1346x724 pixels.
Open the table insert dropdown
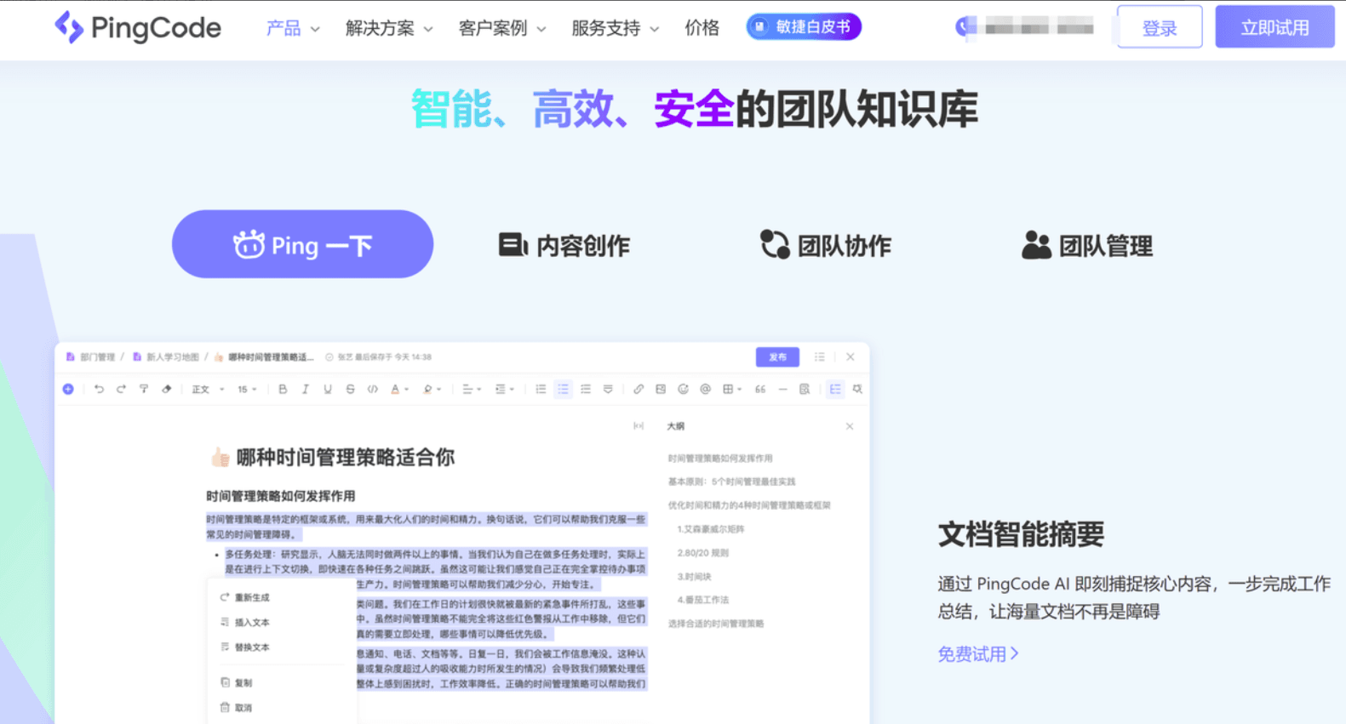point(732,390)
